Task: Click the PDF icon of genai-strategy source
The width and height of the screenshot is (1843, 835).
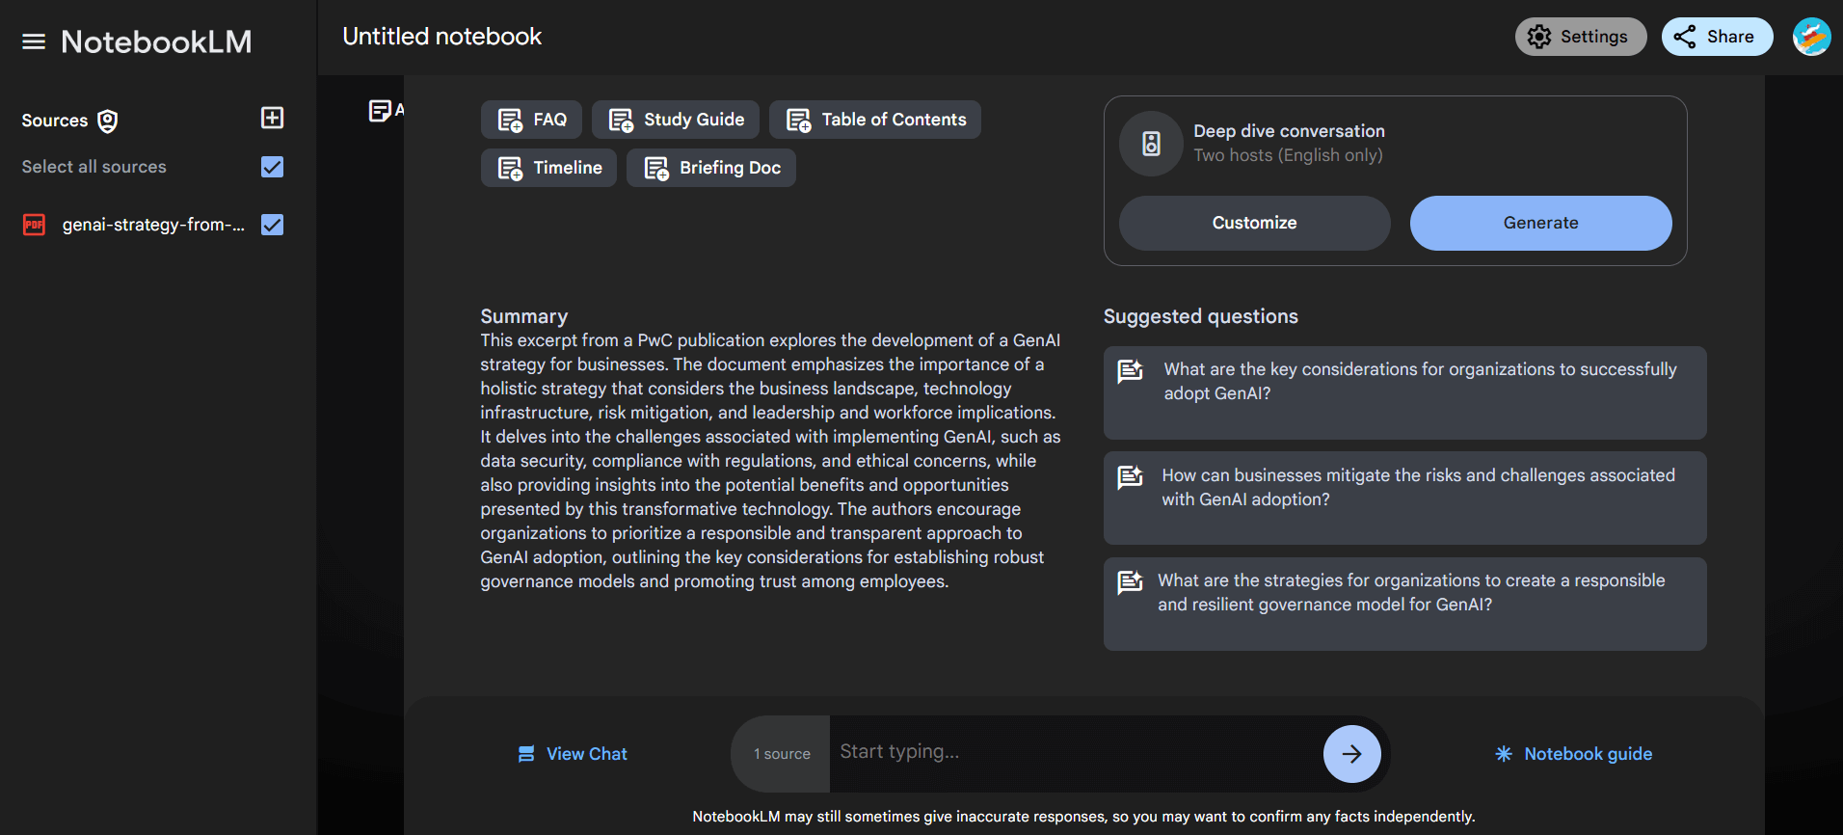Action: 35,225
